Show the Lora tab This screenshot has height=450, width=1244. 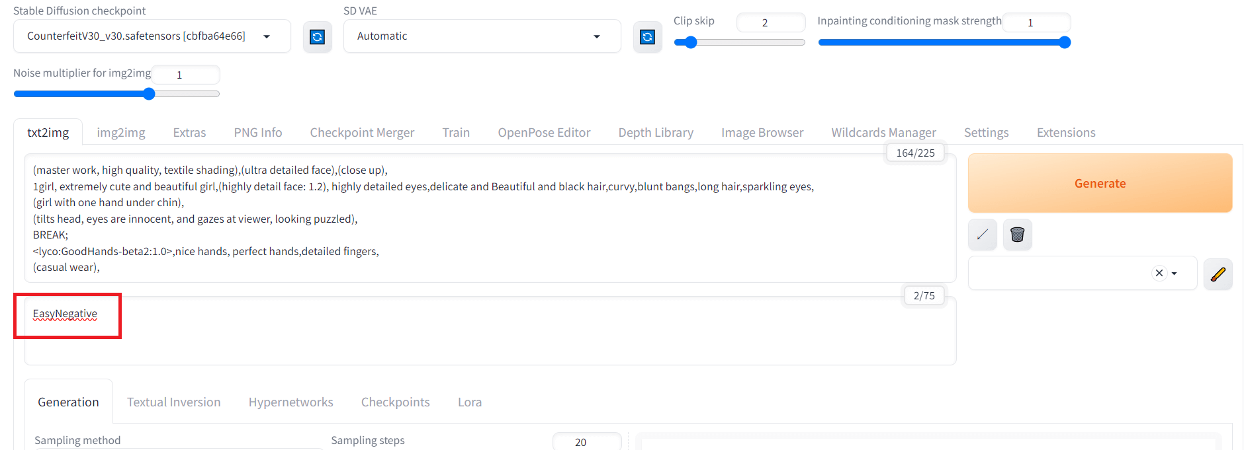pyautogui.click(x=469, y=402)
